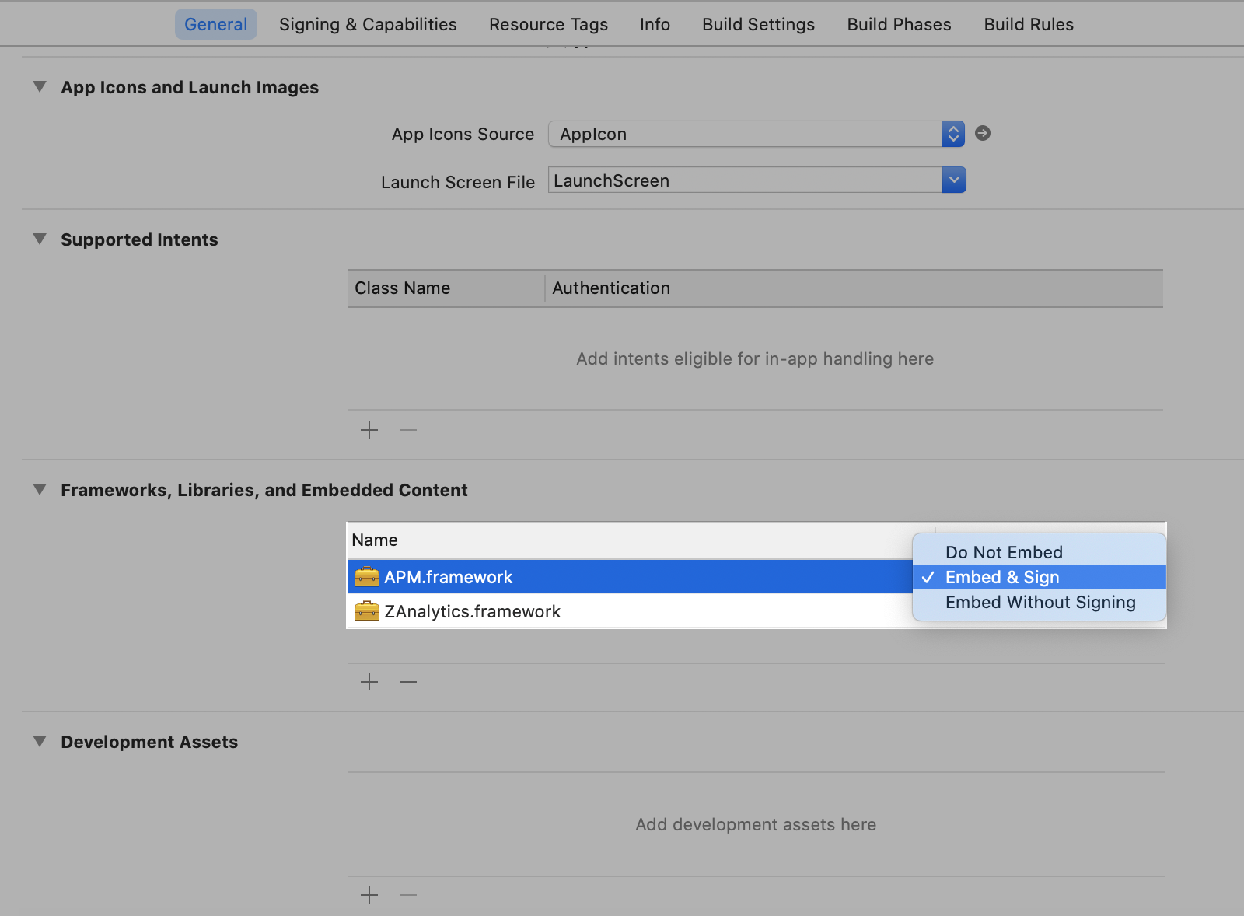Switch to Signing & Capabilities tab
The height and width of the screenshot is (916, 1244).
[368, 24]
